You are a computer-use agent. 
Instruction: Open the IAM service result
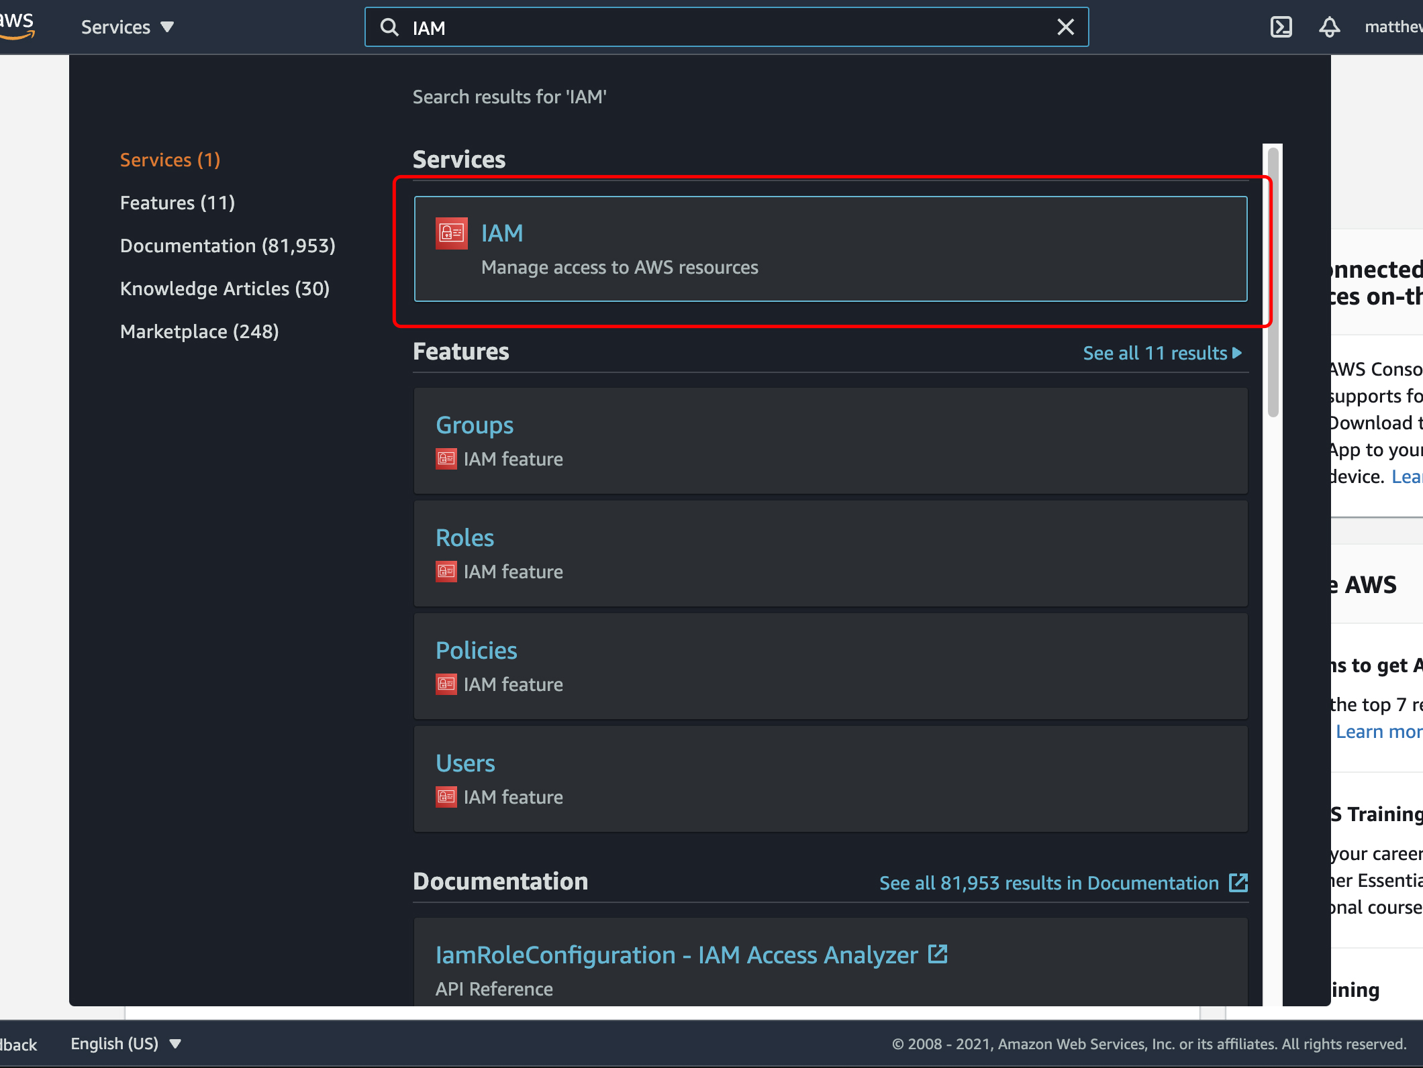pyautogui.click(x=831, y=249)
